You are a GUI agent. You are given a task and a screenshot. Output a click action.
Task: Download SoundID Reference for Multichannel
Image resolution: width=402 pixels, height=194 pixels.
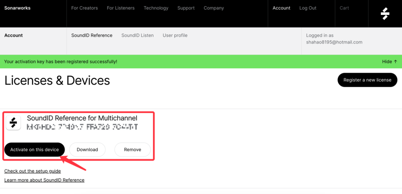pos(87,150)
